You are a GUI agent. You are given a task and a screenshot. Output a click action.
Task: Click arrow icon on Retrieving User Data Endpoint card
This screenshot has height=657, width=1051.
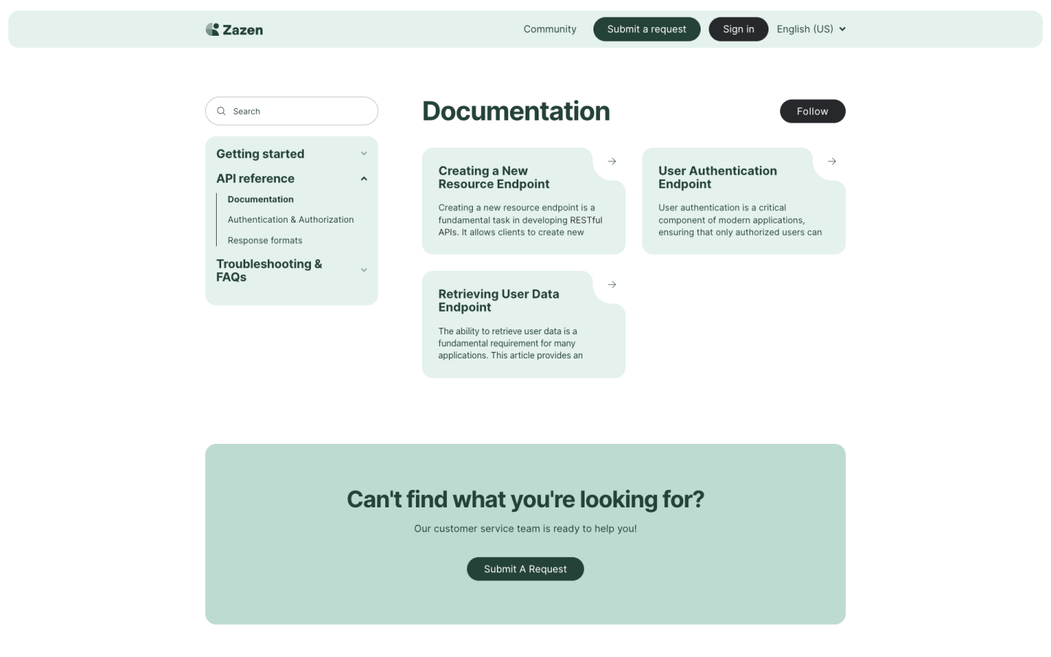coord(612,285)
